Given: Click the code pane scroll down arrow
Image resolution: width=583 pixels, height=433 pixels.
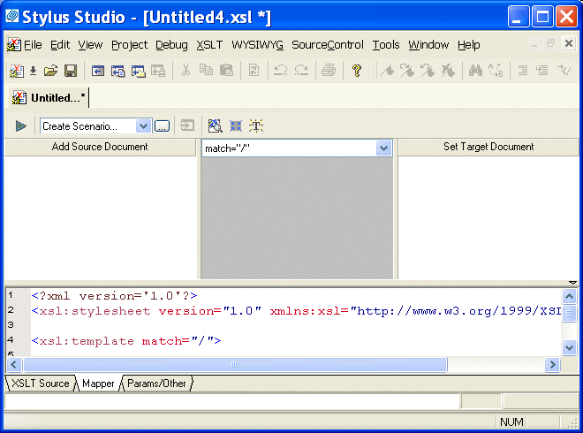Looking at the screenshot, I should coord(570,347).
